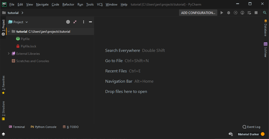Click the tutorial folder icon in navigation bar
The image size is (269, 139).
4,13
